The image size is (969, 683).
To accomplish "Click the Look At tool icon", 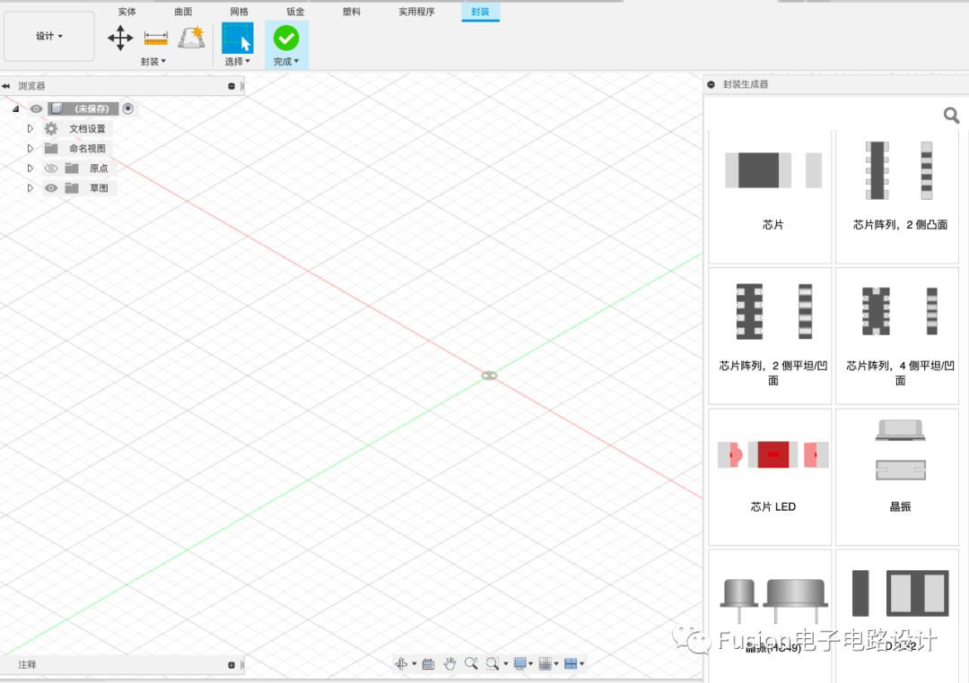I will click(x=428, y=664).
